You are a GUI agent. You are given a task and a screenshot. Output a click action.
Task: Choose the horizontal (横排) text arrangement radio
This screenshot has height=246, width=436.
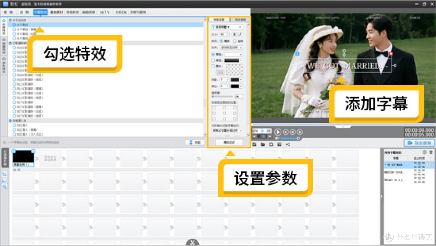coord(221,41)
